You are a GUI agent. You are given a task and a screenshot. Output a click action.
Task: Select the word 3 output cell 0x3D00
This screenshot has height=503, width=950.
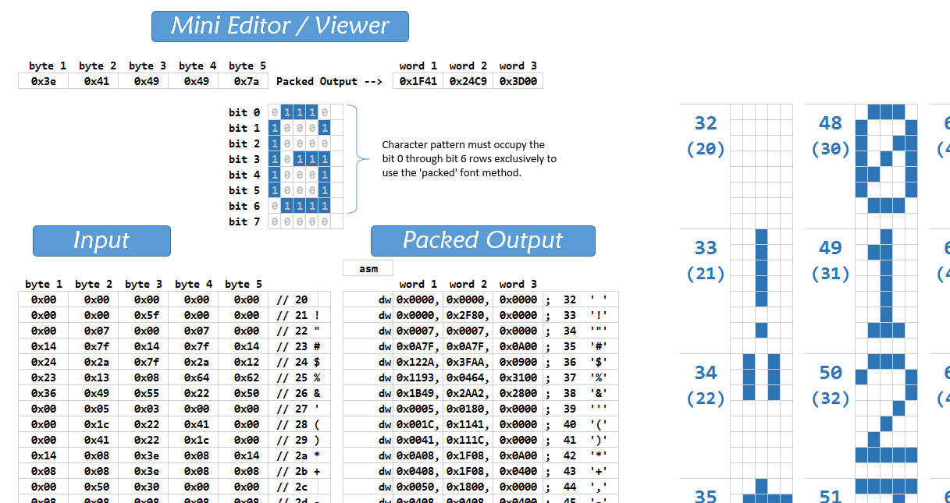pyautogui.click(x=518, y=81)
